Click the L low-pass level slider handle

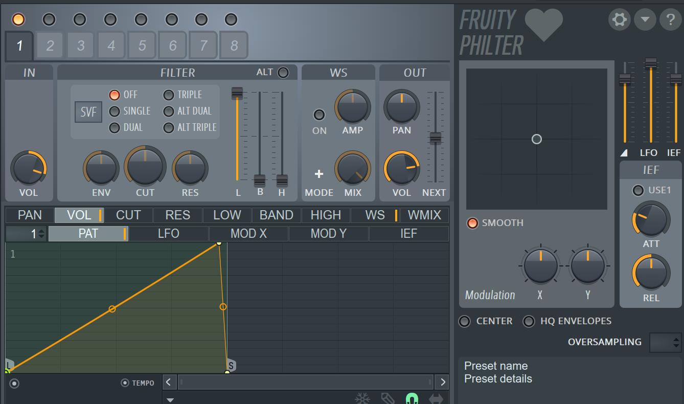tap(237, 93)
